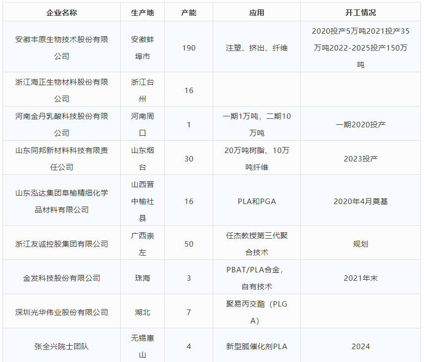Viewport: 424px width, 362px height.
Task: Click the 浙江台州 location cell
Action: (142, 90)
